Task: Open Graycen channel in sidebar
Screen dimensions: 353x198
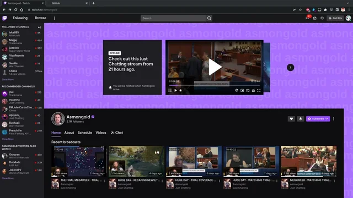Action: pos(22,156)
